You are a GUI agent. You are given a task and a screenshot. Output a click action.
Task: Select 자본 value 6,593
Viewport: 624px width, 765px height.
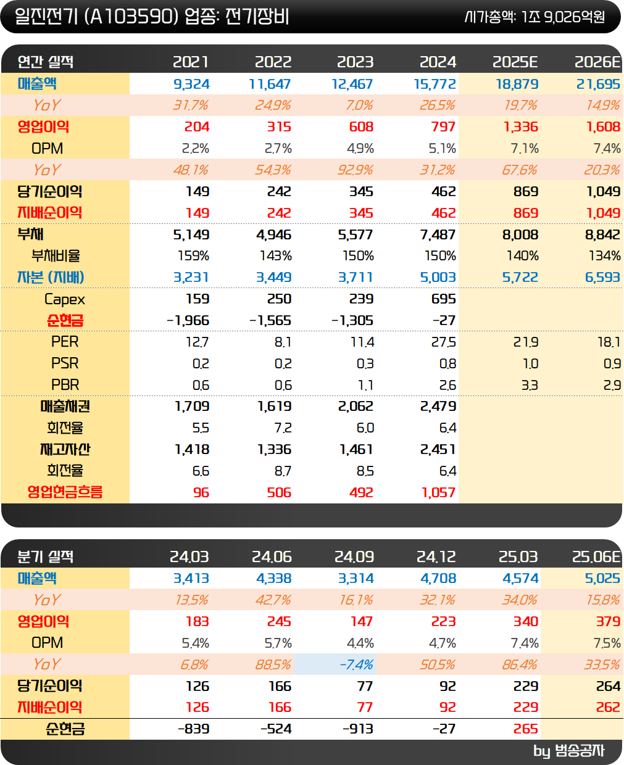tap(602, 277)
